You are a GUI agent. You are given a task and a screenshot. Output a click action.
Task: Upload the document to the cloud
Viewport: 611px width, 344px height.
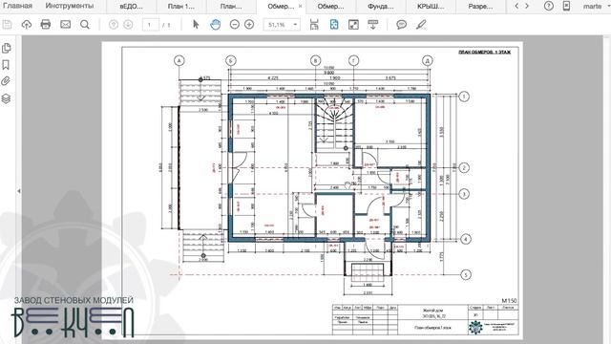point(26,25)
